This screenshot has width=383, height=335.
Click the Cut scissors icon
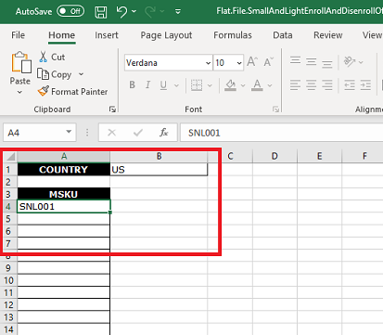43,57
